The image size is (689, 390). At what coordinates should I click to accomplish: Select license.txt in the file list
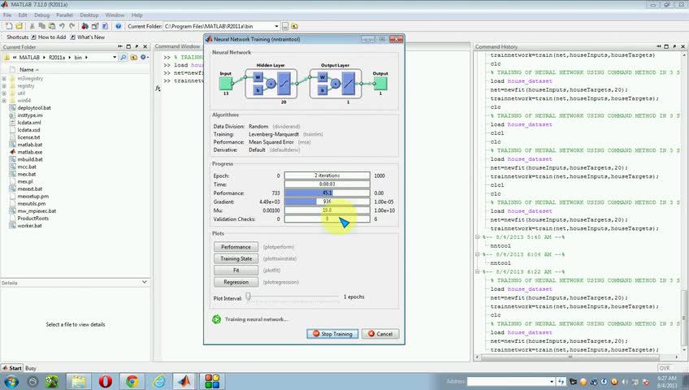tap(28, 137)
